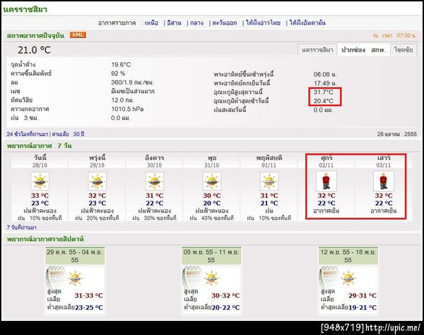
Task: Click the 30/10 forecast weather icon
Action: pos(155,181)
